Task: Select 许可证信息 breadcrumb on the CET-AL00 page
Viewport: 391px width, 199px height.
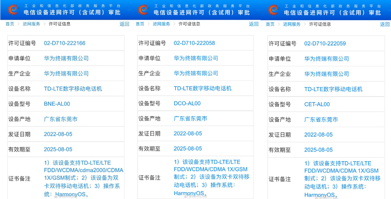Action: pos(320,24)
